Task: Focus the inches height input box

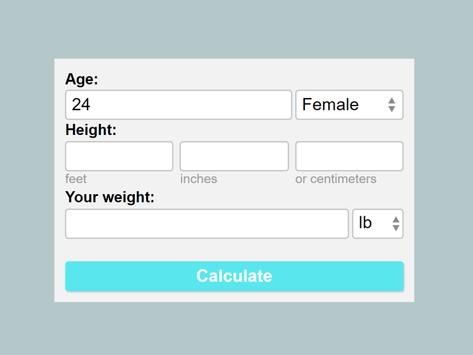Action: tap(234, 156)
